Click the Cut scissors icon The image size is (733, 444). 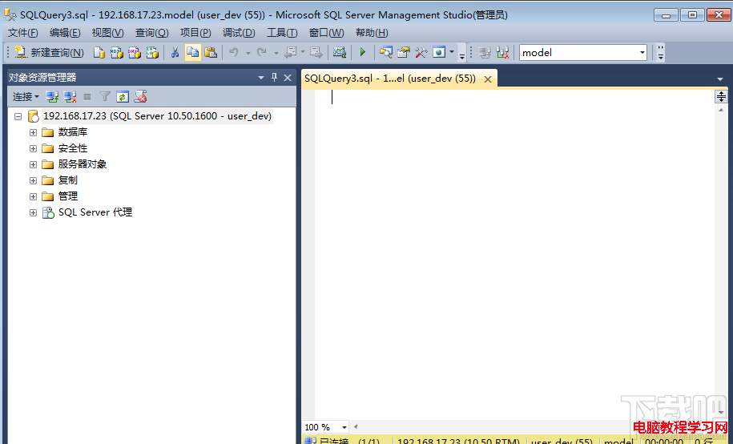click(175, 52)
